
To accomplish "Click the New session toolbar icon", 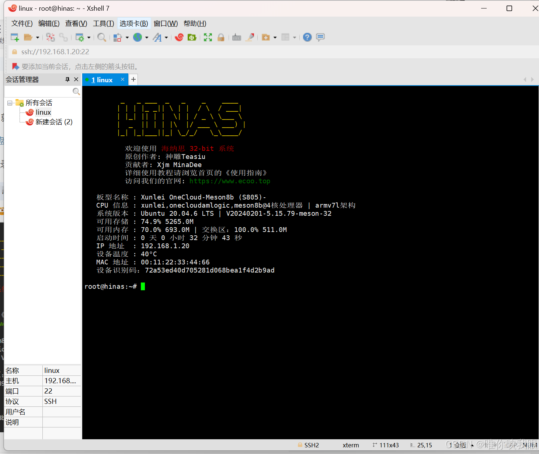I will click(15, 37).
